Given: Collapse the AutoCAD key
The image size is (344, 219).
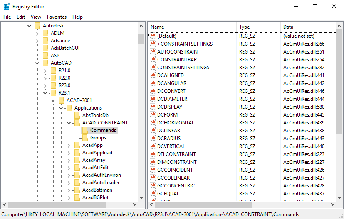Looking at the screenshot, I should pyautogui.click(x=37, y=63).
